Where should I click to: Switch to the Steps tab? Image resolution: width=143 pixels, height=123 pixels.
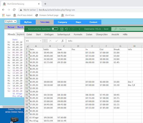pyautogui.click(x=78, y=22)
